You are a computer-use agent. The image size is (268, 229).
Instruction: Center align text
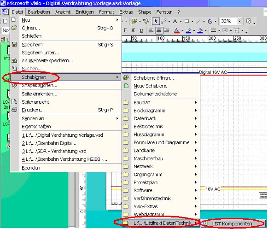coord(159,30)
